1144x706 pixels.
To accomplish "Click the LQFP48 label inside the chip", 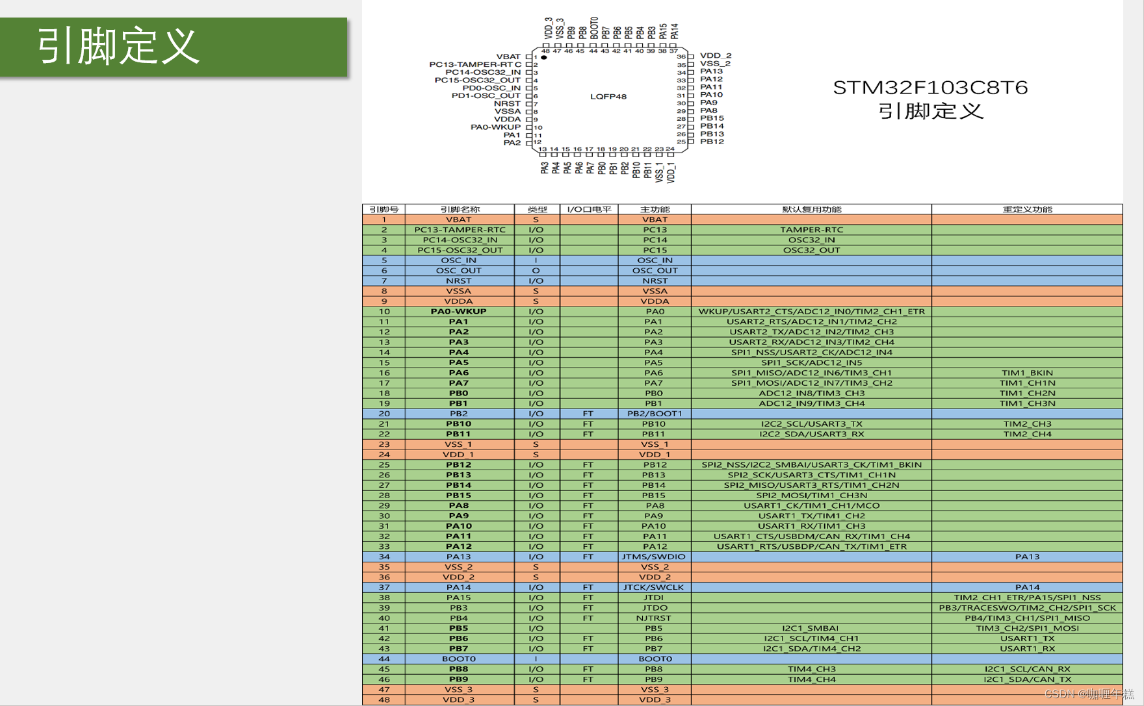I will coord(608,96).
